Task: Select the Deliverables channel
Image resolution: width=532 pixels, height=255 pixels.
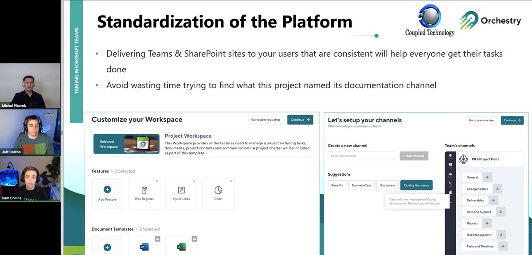Action: [474, 200]
